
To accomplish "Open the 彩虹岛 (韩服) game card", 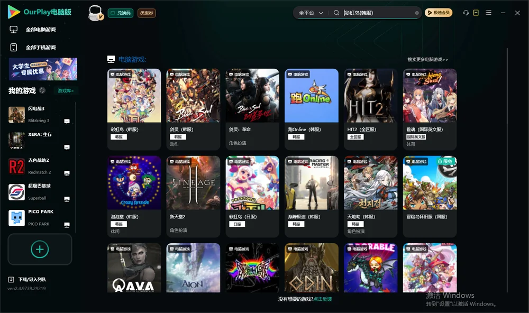I will click(134, 109).
